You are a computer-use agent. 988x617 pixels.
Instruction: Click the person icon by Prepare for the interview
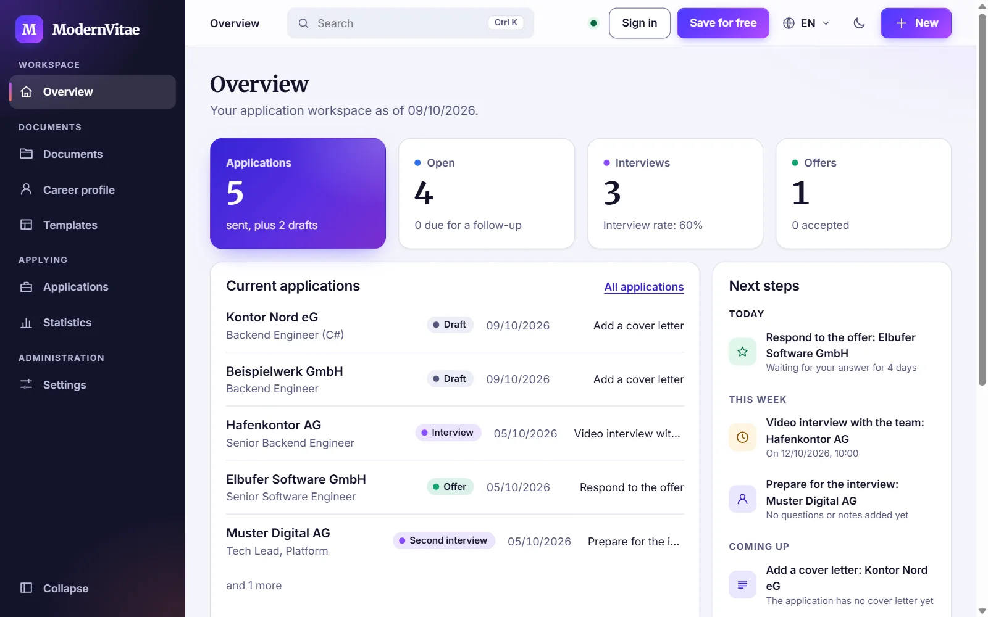click(742, 499)
